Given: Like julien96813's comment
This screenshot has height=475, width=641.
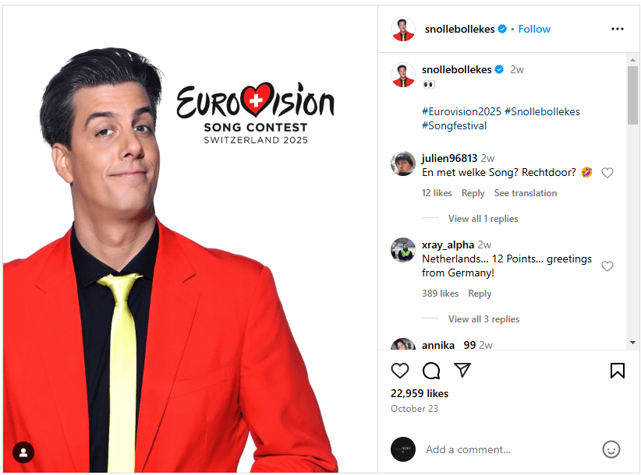Looking at the screenshot, I should pyautogui.click(x=607, y=173).
